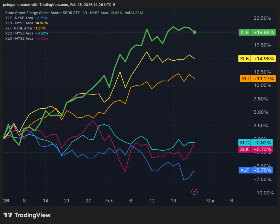Image resolution: width=280 pixels, height=224 pixels.
Task: Click the blue XLF −5.75% price label
Action: [x=256, y=170]
